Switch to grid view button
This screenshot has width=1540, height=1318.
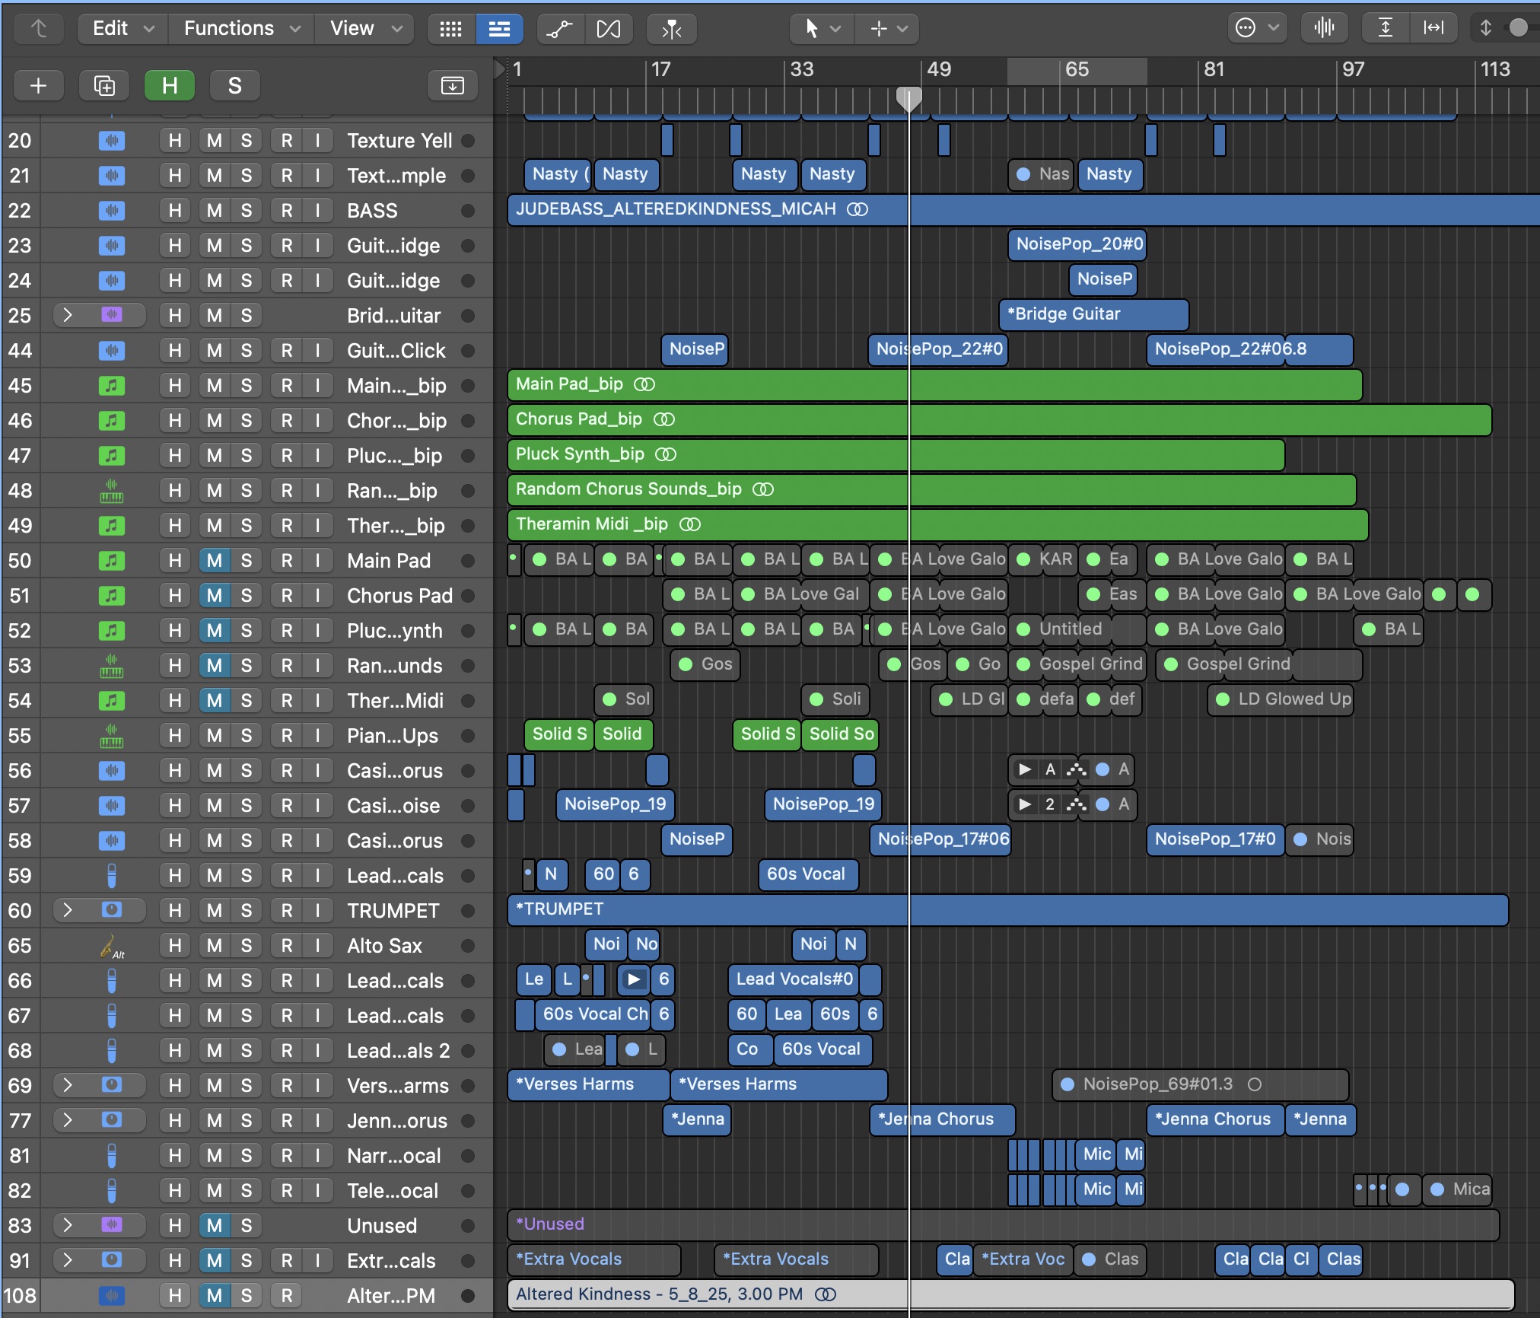451,29
